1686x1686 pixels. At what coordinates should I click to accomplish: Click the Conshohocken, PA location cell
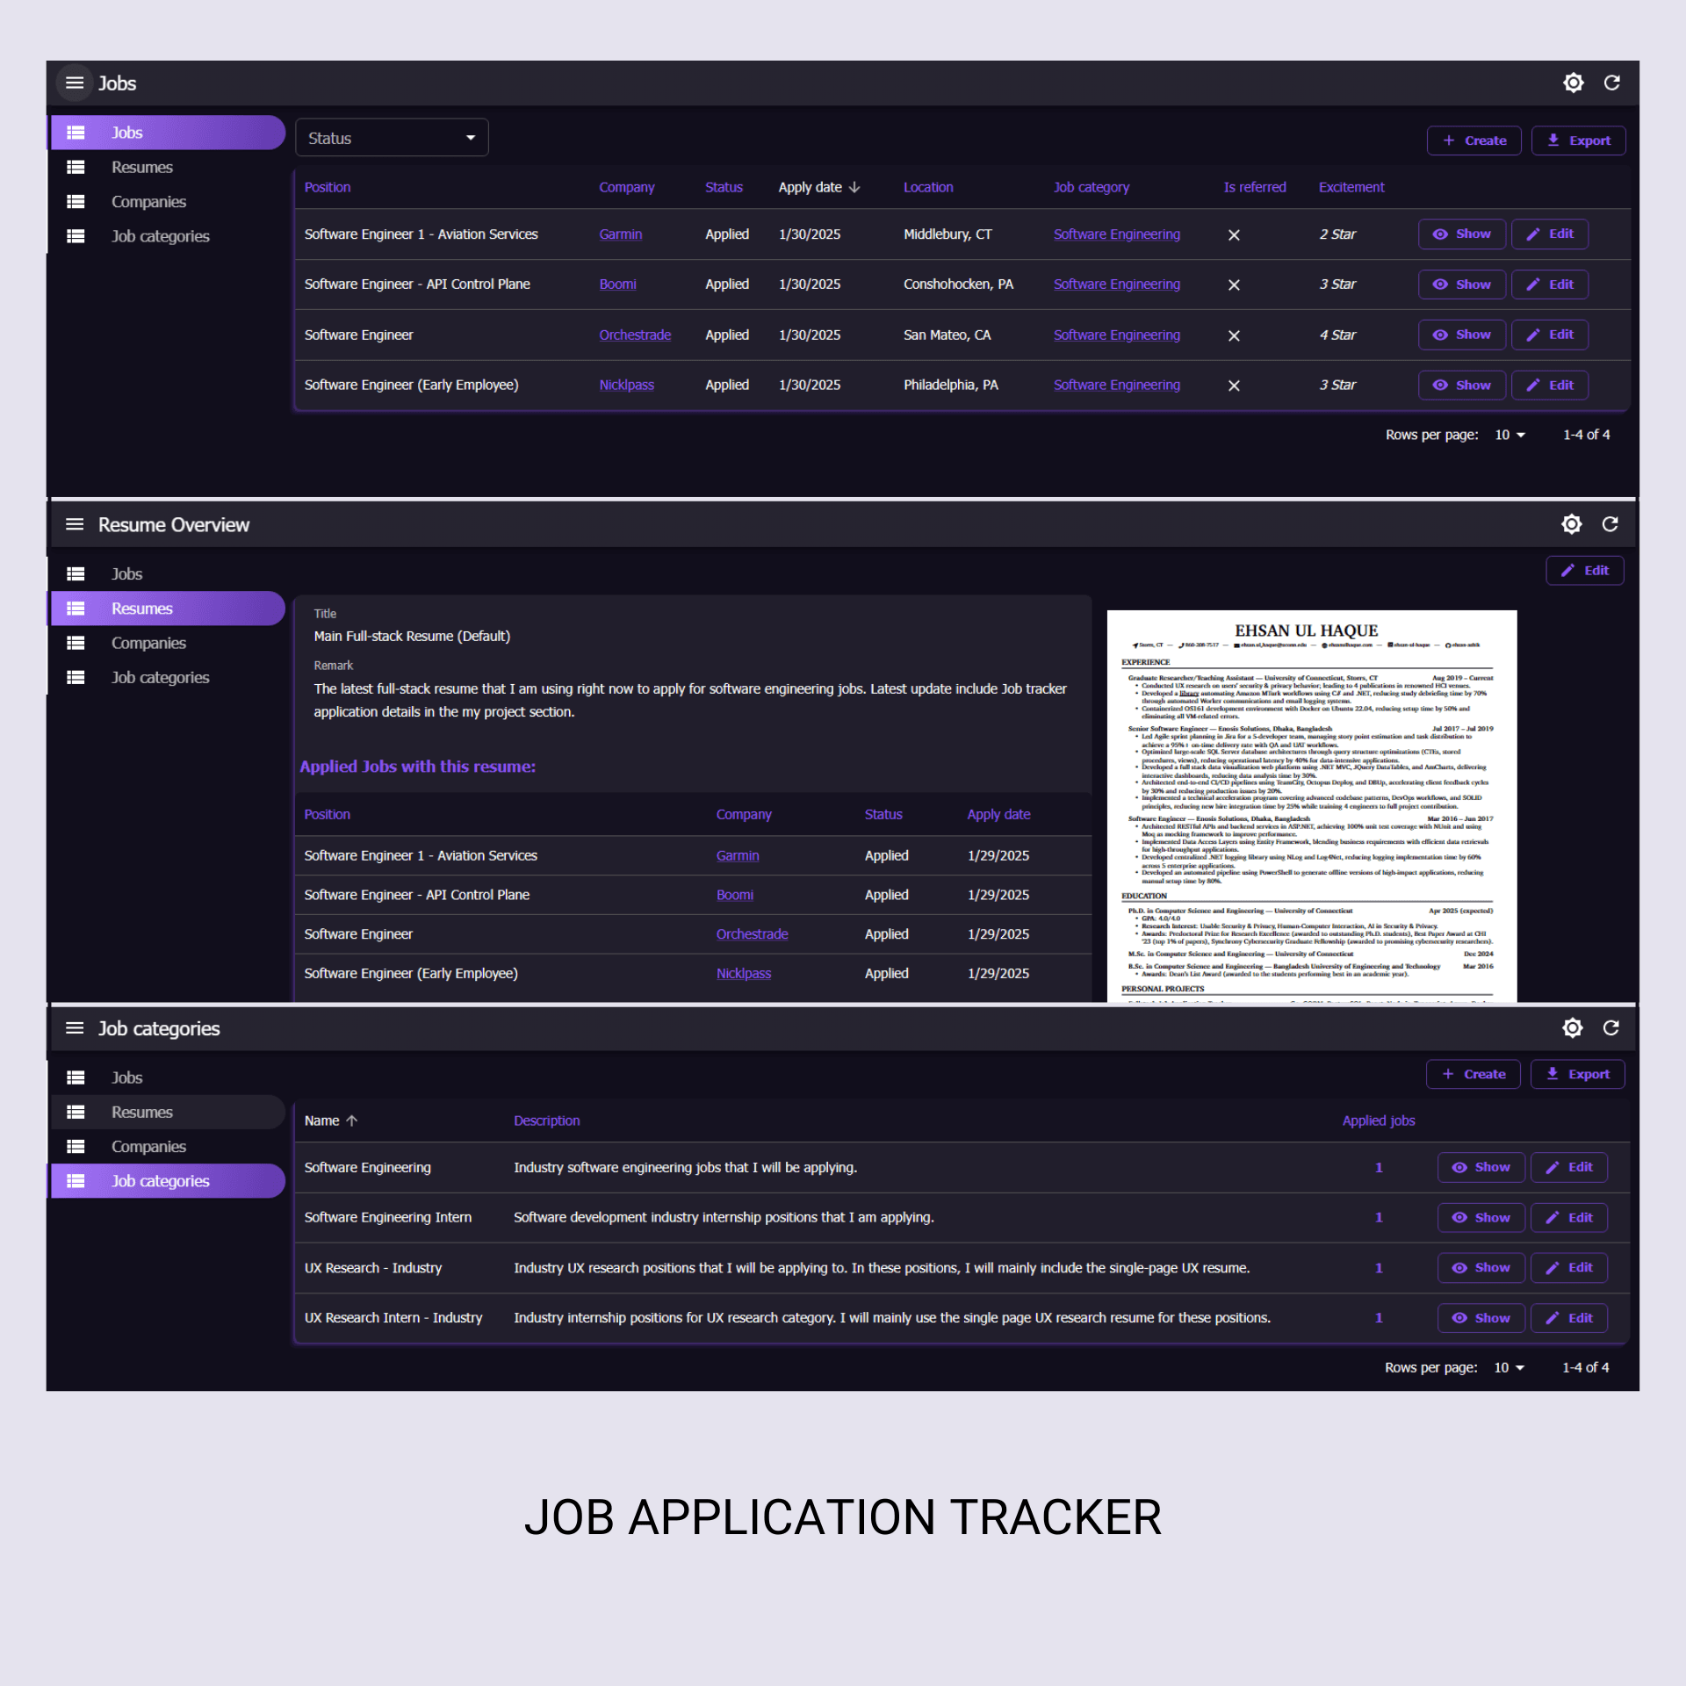pos(958,285)
